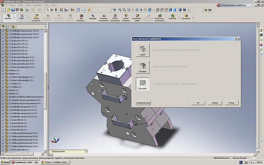Switch to PropertyManager tab
The width and height of the screenshot is (264, 165).
coord(8,27)
